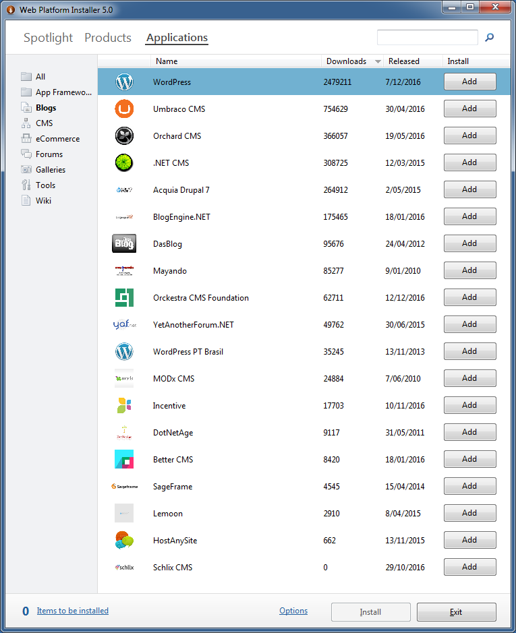The image size is (516, 633).
Task: Click the YetAnotherForum.NET yaf logo
Action: (125, 324)
